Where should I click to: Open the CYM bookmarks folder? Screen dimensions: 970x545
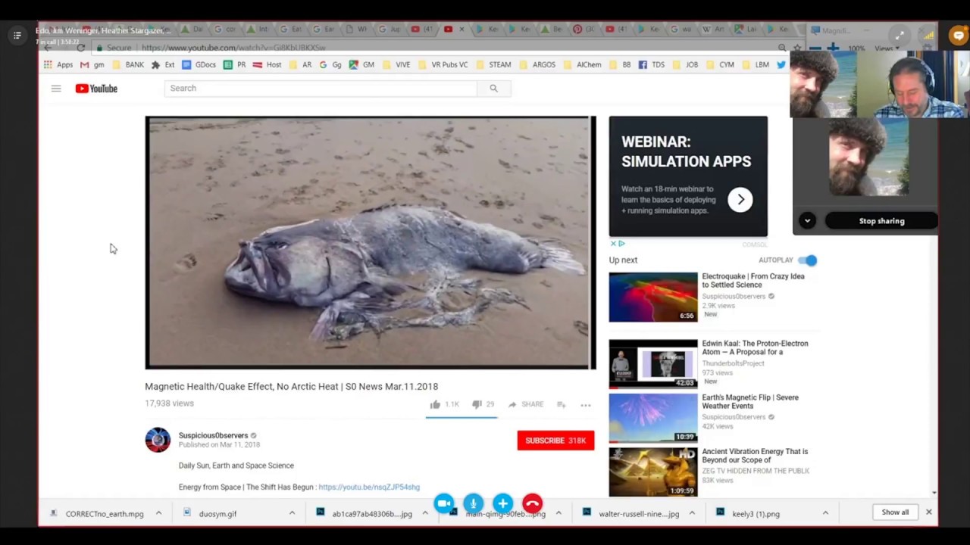pyautogui.click(x=720, y=65)
